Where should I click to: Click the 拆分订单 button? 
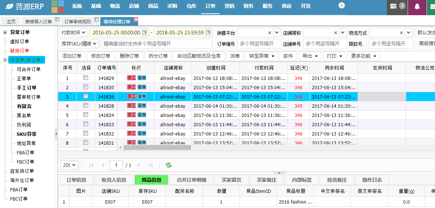click(x=158, y=56)
